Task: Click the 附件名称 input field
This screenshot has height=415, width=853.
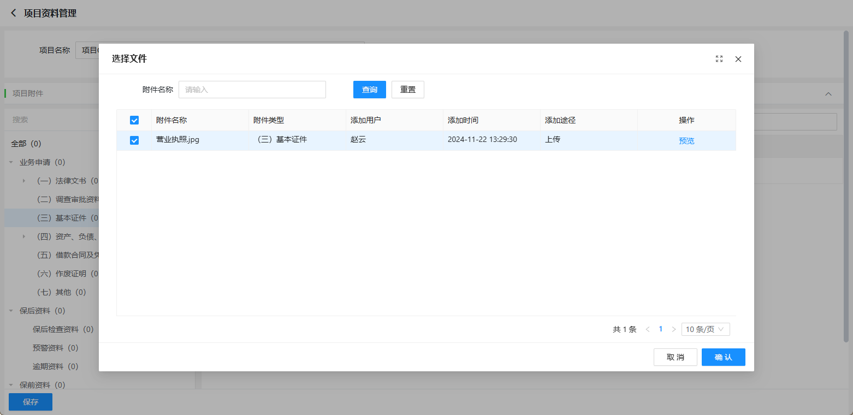Action: pyautogui.click(x=252, y=90)
